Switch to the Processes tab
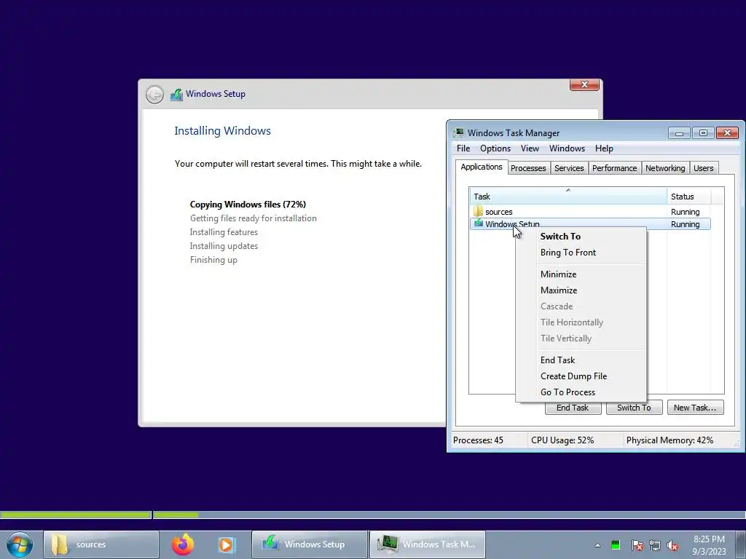746x559 pixels. click(x=528, y=168)
